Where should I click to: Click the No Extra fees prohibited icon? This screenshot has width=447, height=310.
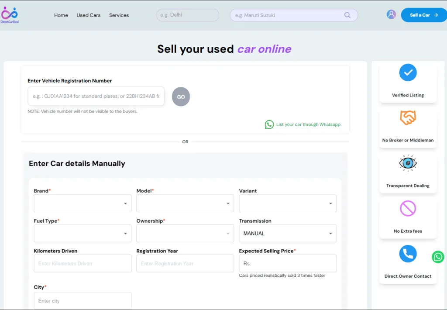pyautogui.click(x=408, y=208)
